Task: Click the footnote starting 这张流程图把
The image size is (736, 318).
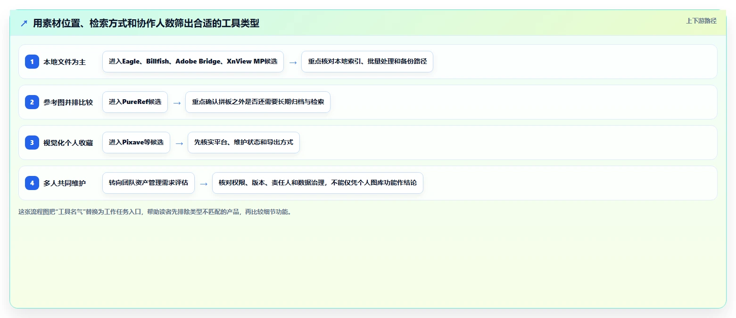Action: (x=155, y=212)
